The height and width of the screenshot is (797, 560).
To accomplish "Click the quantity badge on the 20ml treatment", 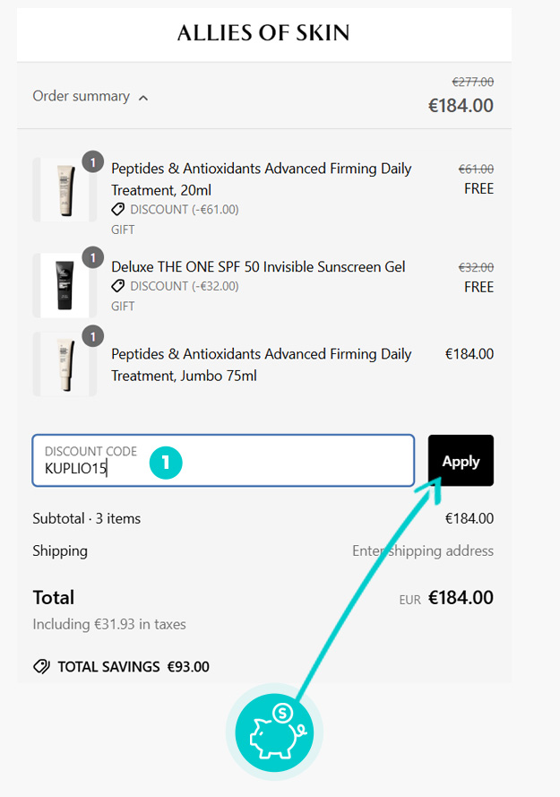I will 93,162.
